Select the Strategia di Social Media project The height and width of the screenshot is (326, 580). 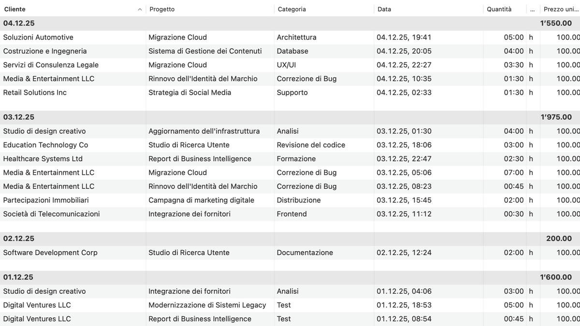(x=190, y=92)
